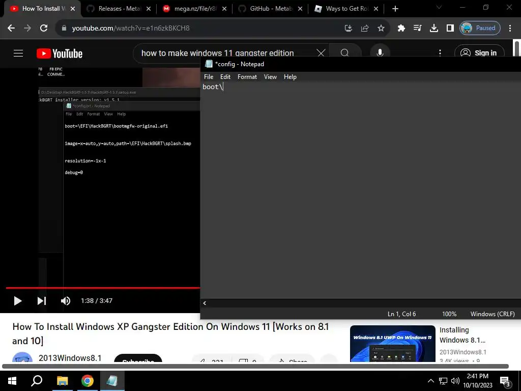Bookmark this page with the star icon
The width and height of the screenshot is (521, 391).
tap(381, 29)
